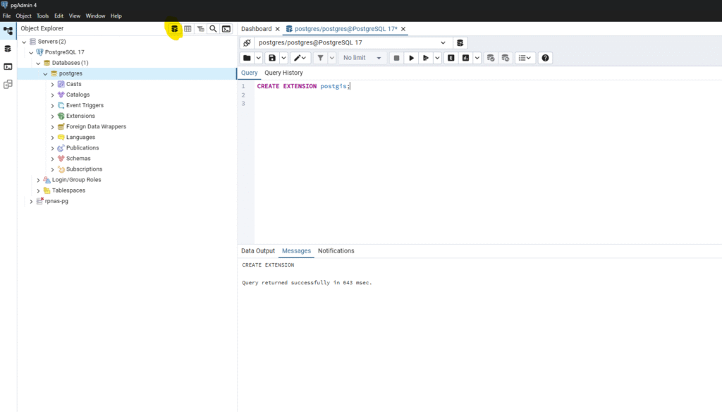The image size is (722, 412).
Task: Launch PSQL Tool from Object Explorer toolbar
Action: [226, 29]
